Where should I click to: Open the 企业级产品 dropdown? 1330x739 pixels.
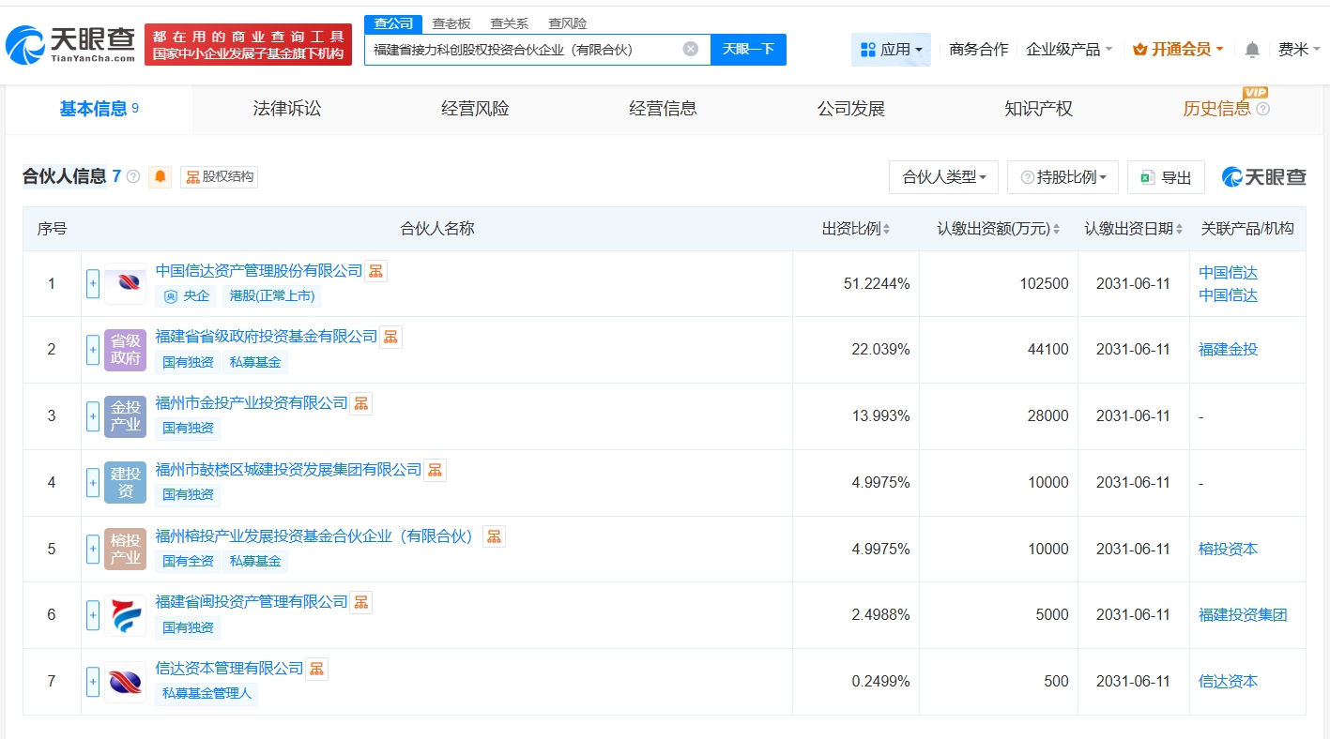coord(1069,50)
